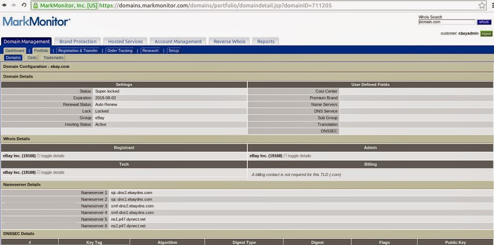Click Super-locked status value

(107, 91)
